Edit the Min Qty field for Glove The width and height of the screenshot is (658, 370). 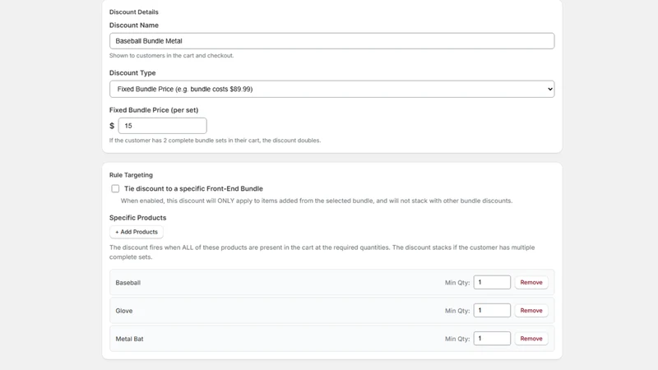pyautogui.click(x=492, y=311)
